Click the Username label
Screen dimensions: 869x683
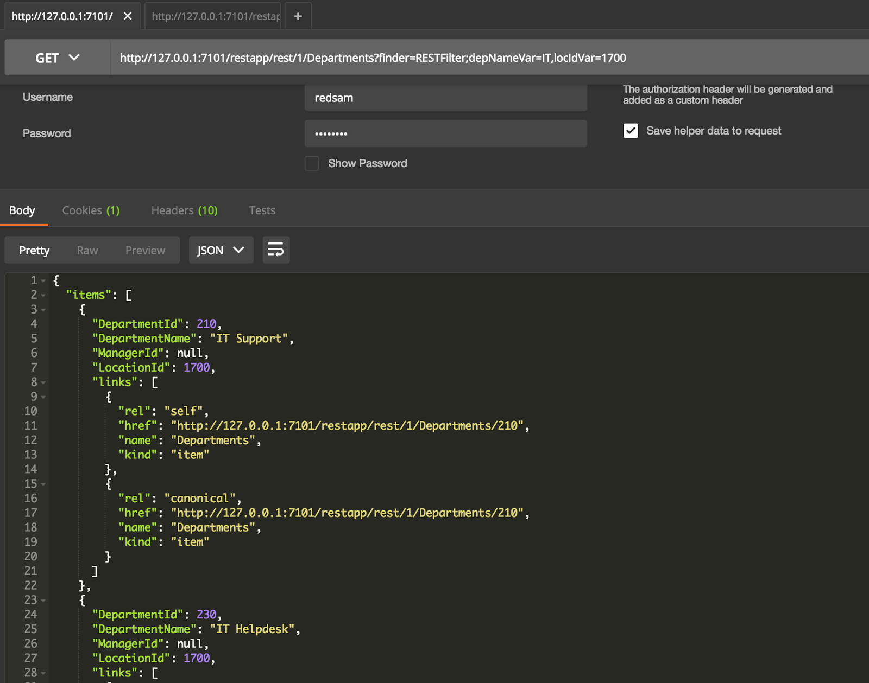[48, 97]
